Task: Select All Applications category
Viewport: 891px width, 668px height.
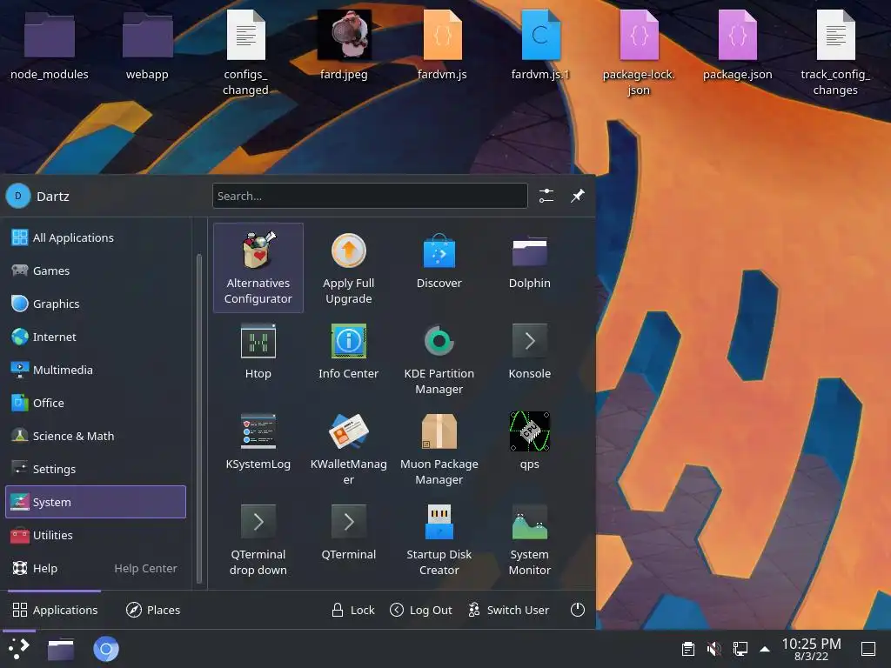Action: (x=96, y=237)
